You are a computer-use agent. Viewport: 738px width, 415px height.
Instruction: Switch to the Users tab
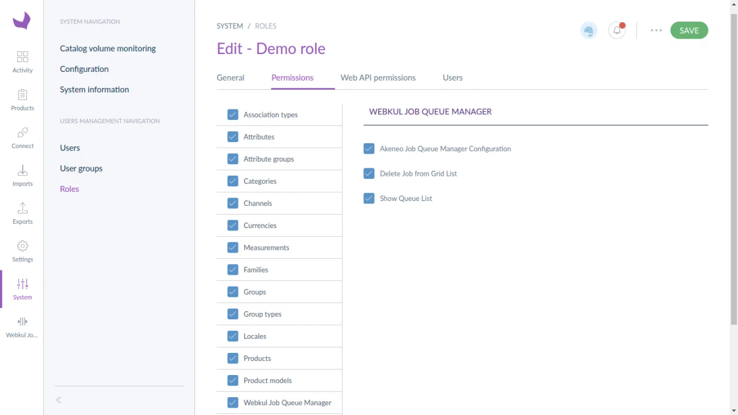point(453,78)
